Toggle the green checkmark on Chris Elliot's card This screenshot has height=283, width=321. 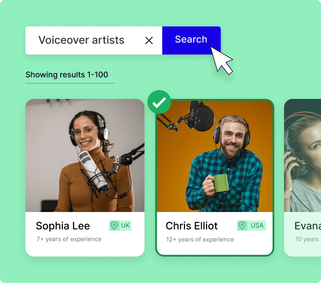coord(159,102)
